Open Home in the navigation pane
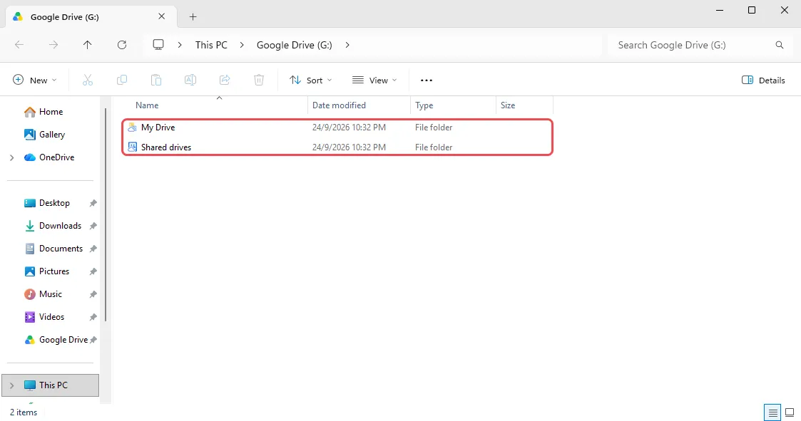 coord(51,112)
